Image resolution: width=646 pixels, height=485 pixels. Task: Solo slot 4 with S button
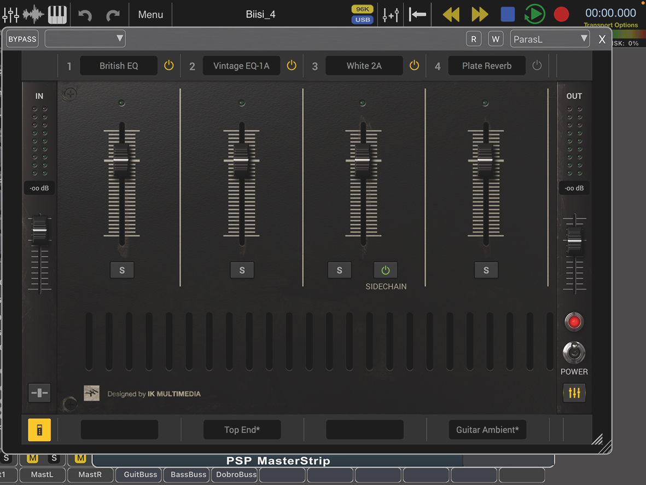point(486,270)
